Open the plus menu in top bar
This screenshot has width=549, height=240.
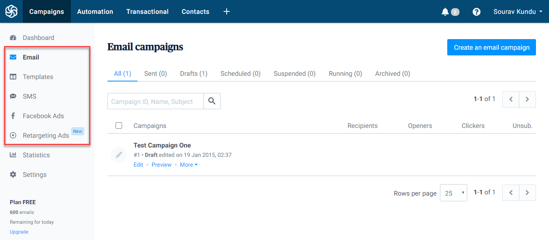point(227,11)
